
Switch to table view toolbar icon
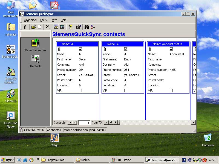pyautogui.click(x=62, y=27)
